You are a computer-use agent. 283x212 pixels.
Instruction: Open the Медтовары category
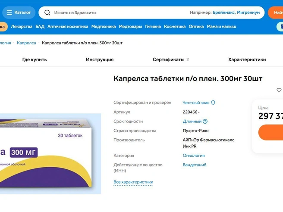pos(130,27)
